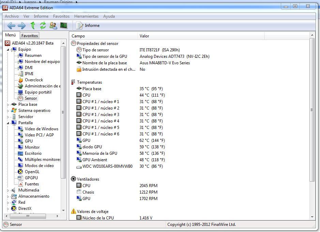
Task: Click the Fuentes font icon
Action: [x=20, y=184]
